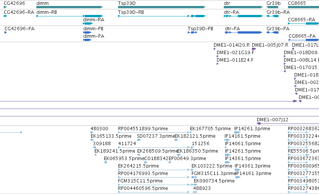Viewport: 319px width, 194px height.
Task: Select the 488923 EST feature
Action: [195, 193]
